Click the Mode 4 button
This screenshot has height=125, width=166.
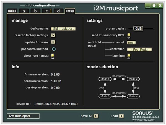point(133,96)
